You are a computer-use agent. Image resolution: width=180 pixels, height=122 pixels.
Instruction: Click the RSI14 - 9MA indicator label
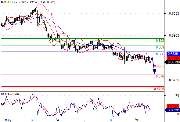point(10,94)
